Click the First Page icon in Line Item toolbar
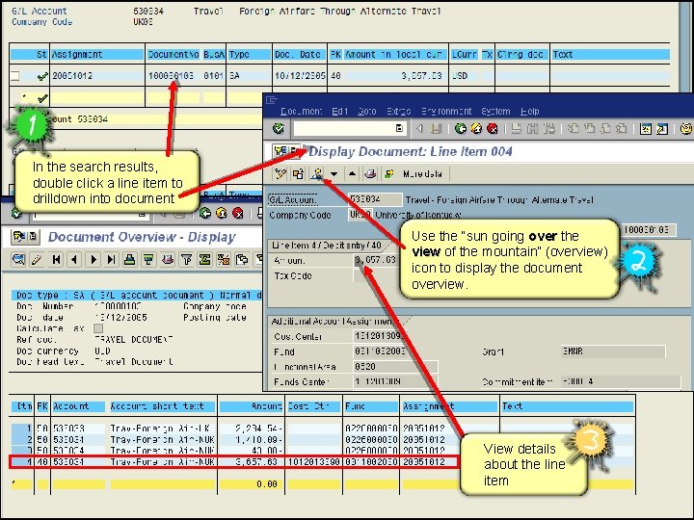694x520 pixels. (574, 129)
